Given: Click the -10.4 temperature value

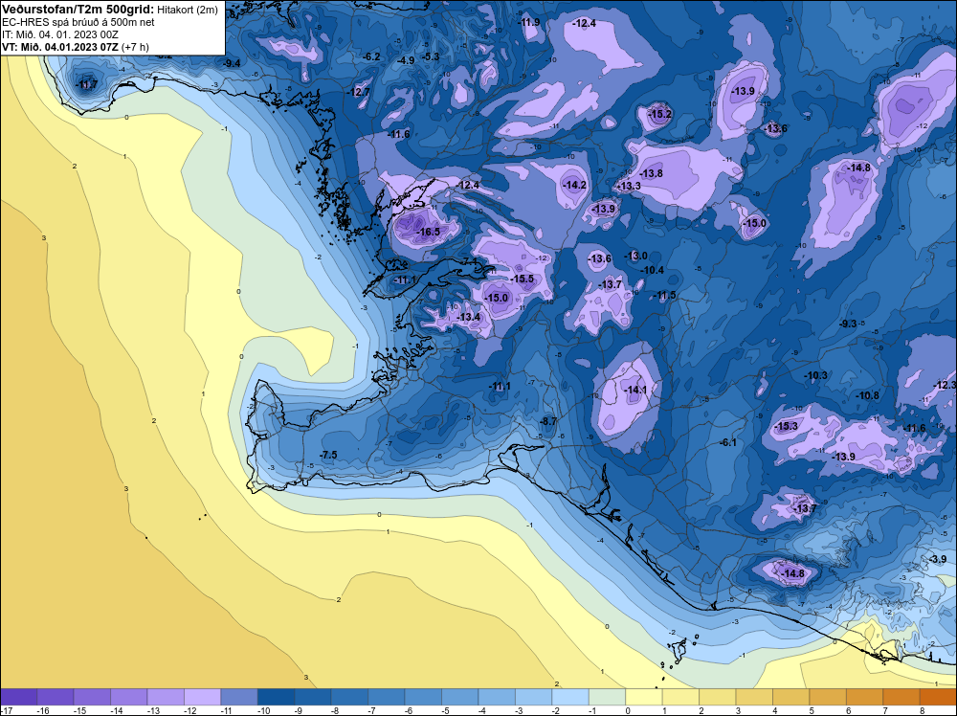Looking at the screenshot, I should click(x=653, y=270).
